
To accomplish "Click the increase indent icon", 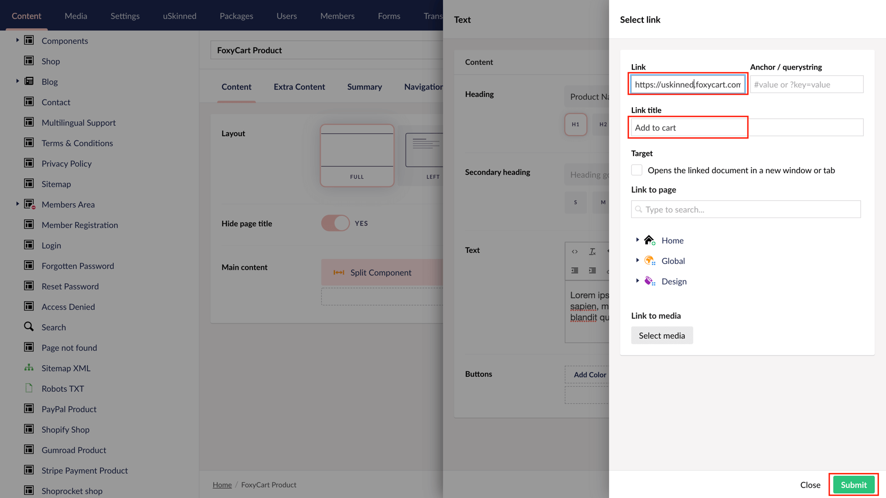I will pyautogui.click(x=593, y=271).
